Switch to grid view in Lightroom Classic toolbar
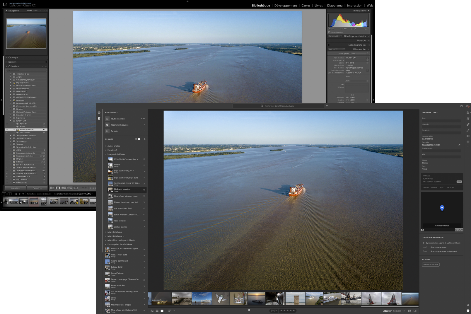 (52, 188)
